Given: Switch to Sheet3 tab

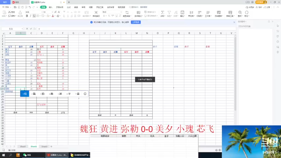Looking at the screenshot, I should point(44,146).
